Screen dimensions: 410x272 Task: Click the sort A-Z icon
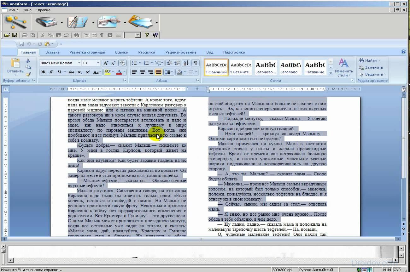(186, 63)
